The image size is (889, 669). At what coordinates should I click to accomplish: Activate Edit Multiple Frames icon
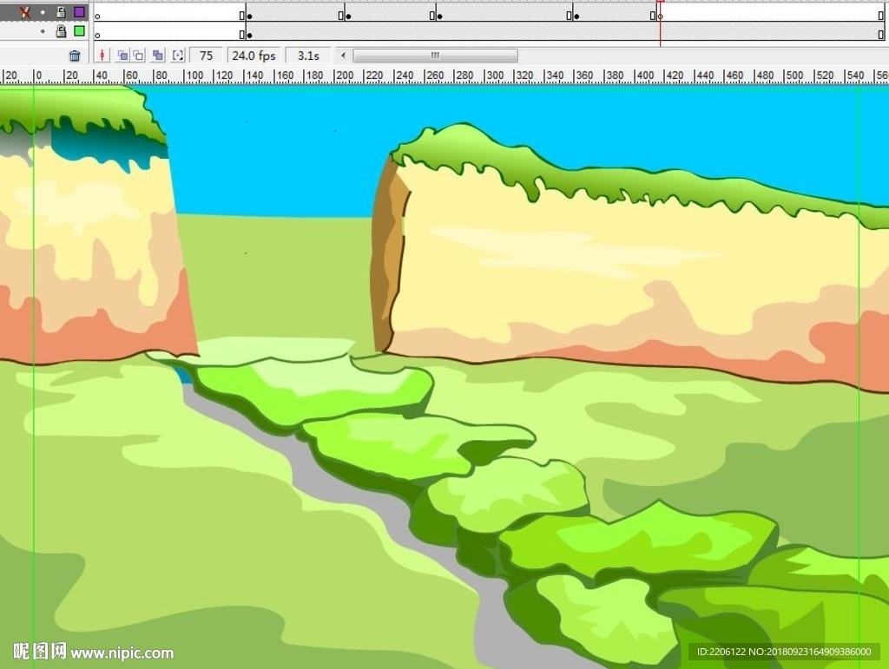(157, 56)
